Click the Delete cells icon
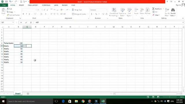This screenshot has width=185, height=104. (142, 10)
